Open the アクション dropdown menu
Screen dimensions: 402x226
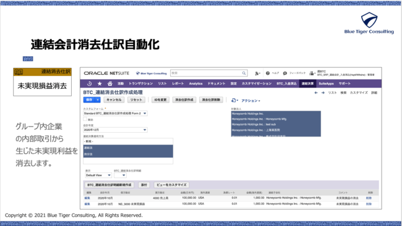click(250, 101)
